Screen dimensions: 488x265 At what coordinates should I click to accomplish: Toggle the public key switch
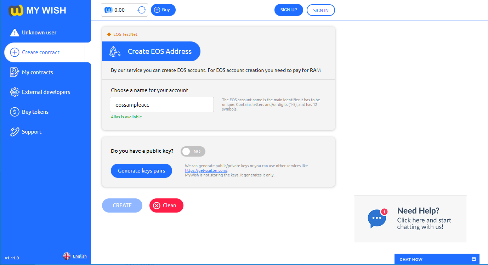point(193,151)
